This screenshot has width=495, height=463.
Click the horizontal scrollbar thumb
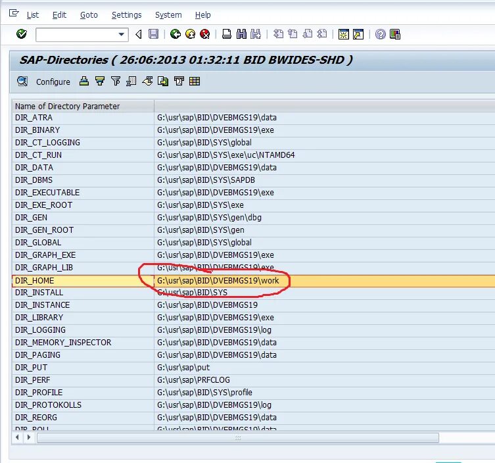coord(238,438)
